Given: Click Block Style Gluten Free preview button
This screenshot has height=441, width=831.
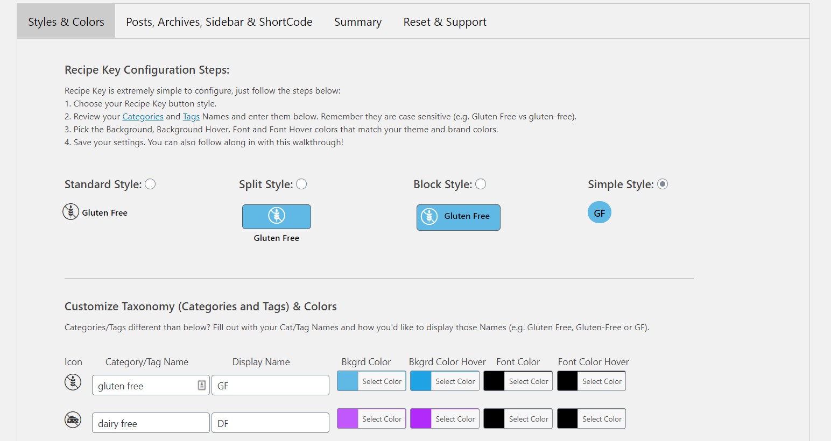Looking at the screenshot, I should pos(459,217).
